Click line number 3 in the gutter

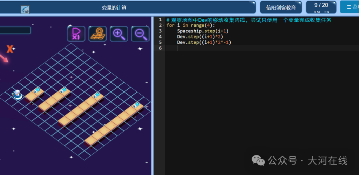click(x=160, y=31)
